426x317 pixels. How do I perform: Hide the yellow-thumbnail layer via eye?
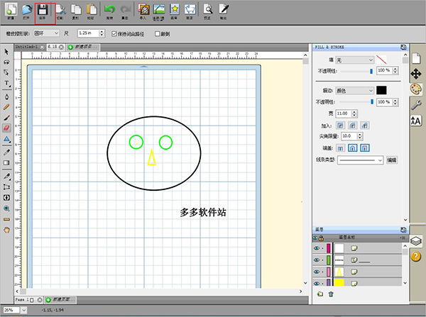click(x=317, y=283)
